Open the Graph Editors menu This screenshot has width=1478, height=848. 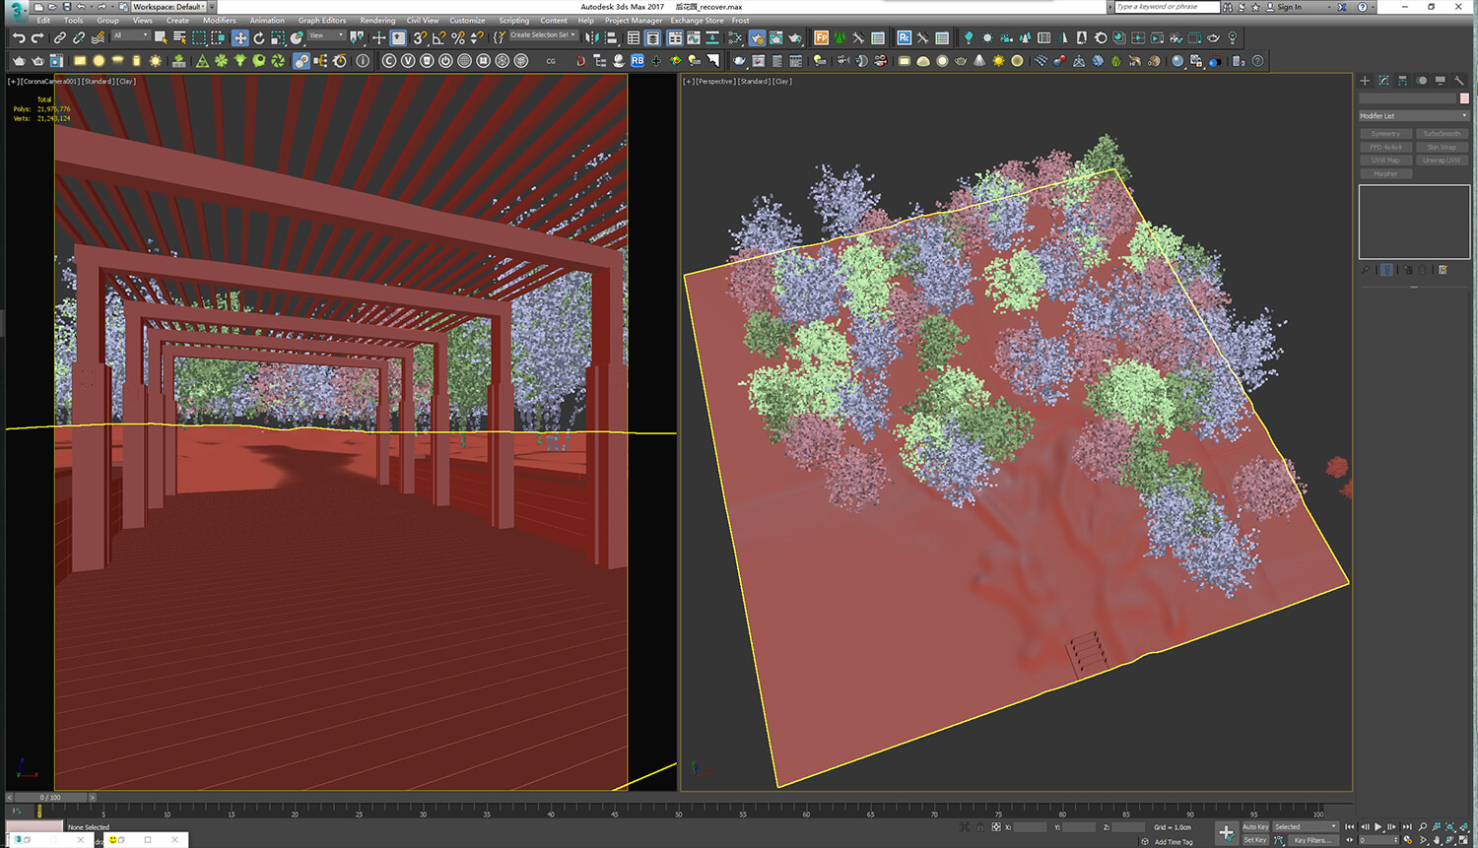[322, 21]
